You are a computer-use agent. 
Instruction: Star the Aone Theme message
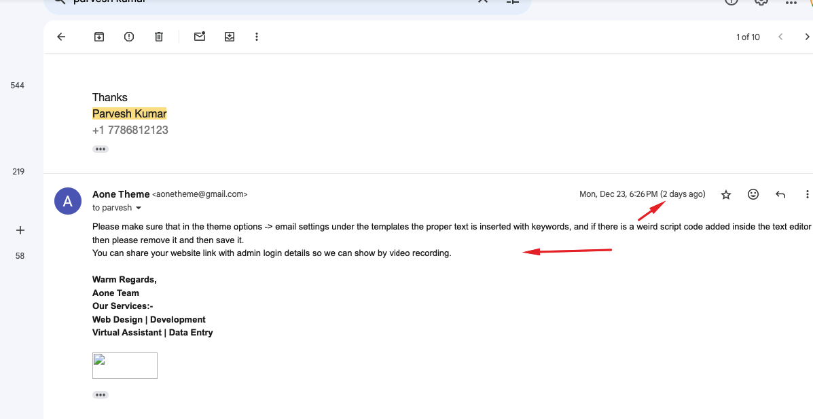(726, 194)
